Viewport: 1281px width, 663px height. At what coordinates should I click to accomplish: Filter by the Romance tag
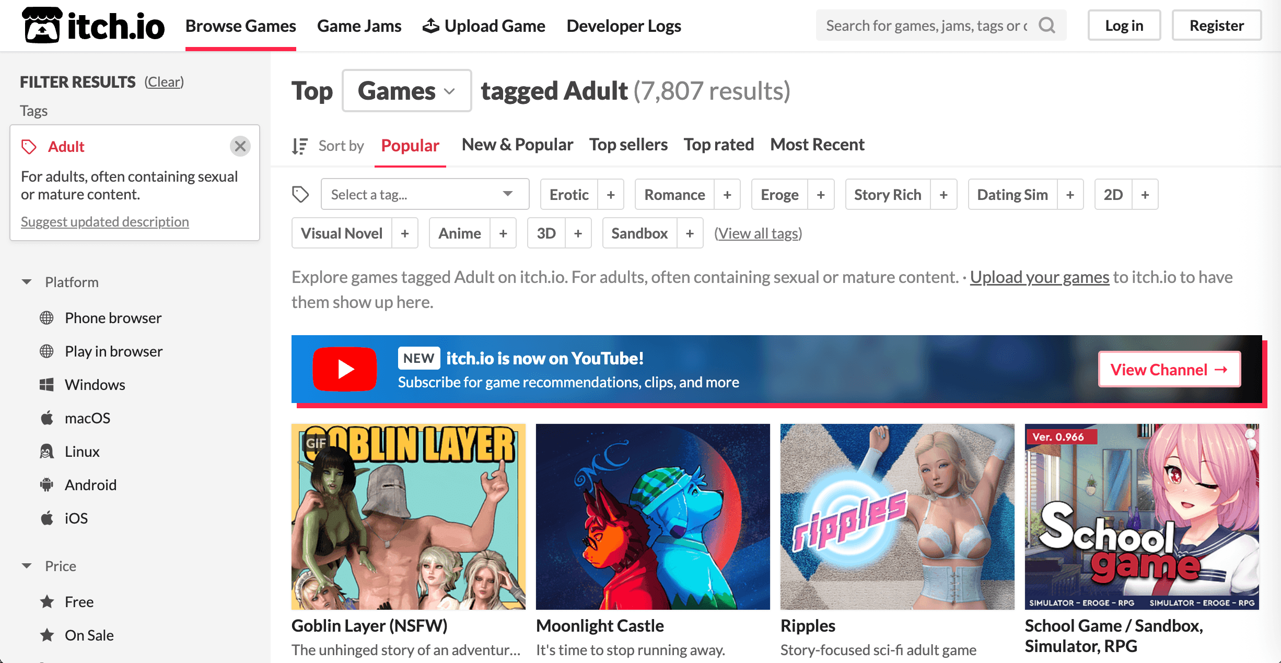tap(674, 195)
